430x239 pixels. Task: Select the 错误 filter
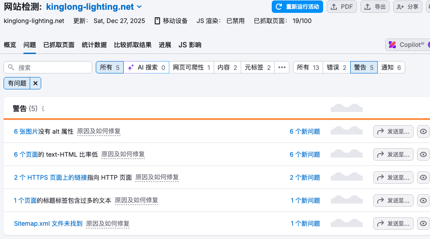click(336, 67)
